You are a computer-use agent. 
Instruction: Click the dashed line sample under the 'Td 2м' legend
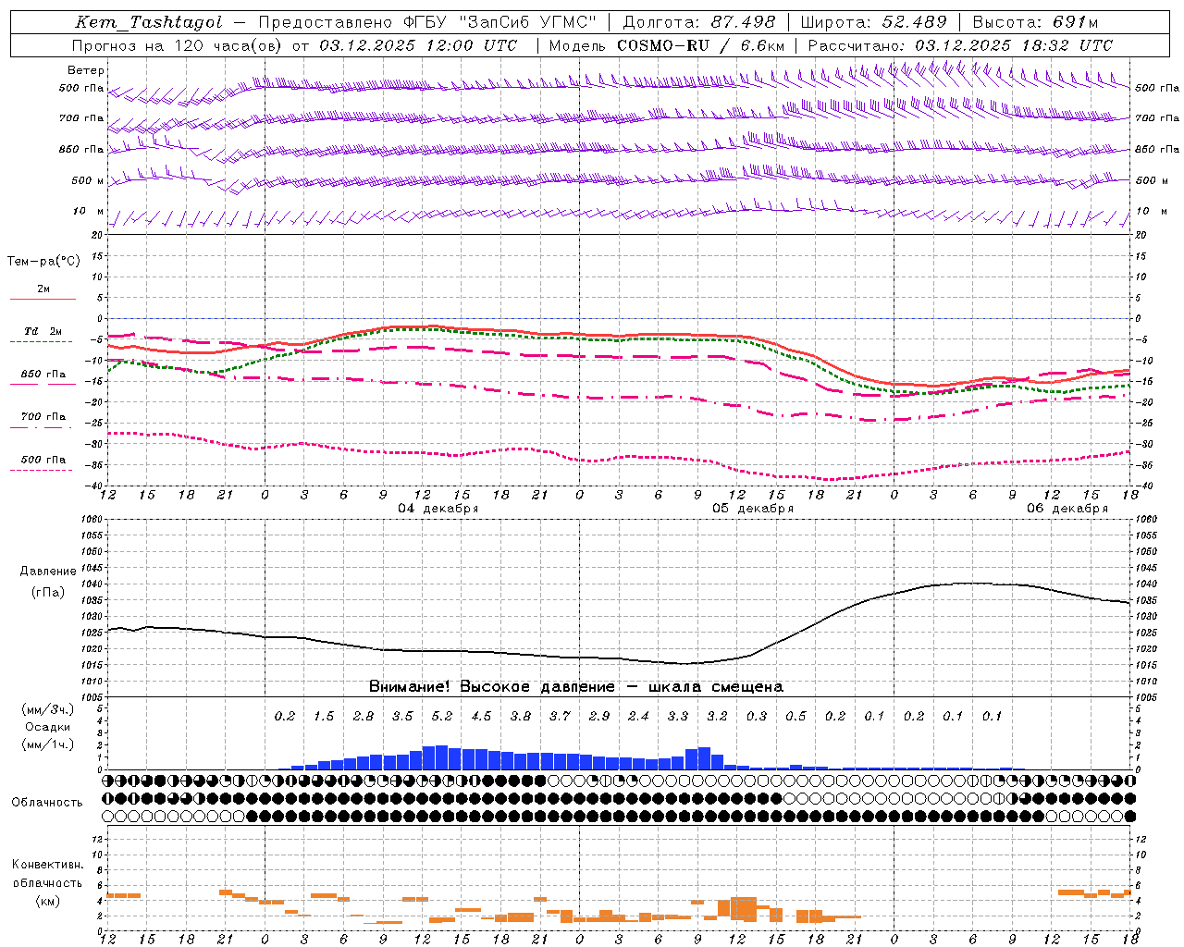[x=43, y=341]
